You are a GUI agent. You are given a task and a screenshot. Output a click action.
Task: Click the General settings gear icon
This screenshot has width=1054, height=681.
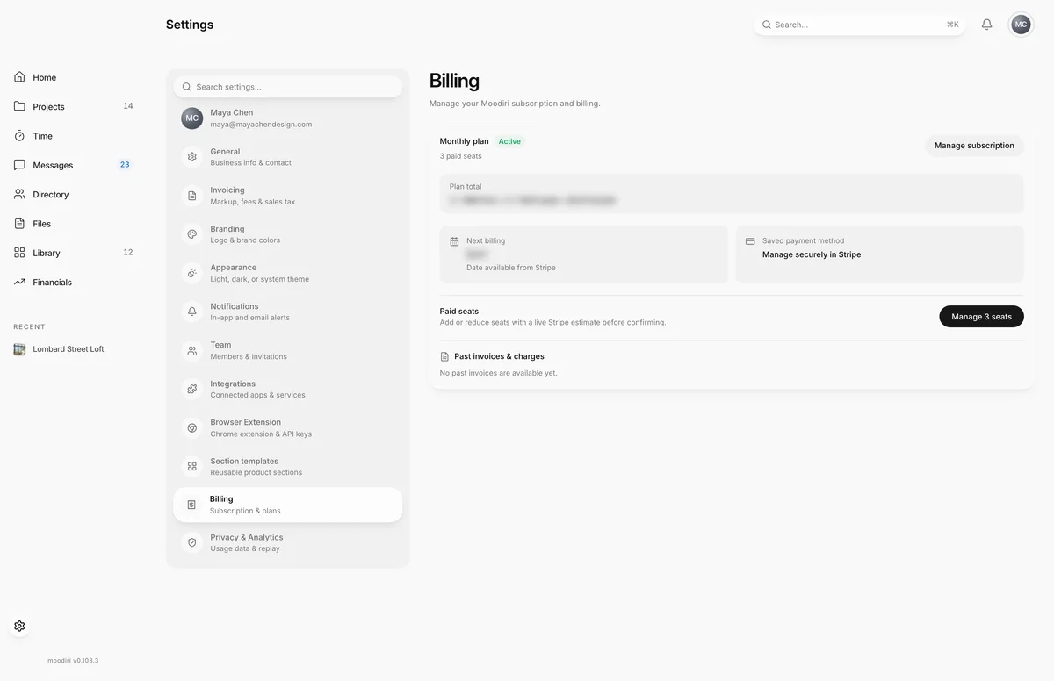tap(192, 157)
